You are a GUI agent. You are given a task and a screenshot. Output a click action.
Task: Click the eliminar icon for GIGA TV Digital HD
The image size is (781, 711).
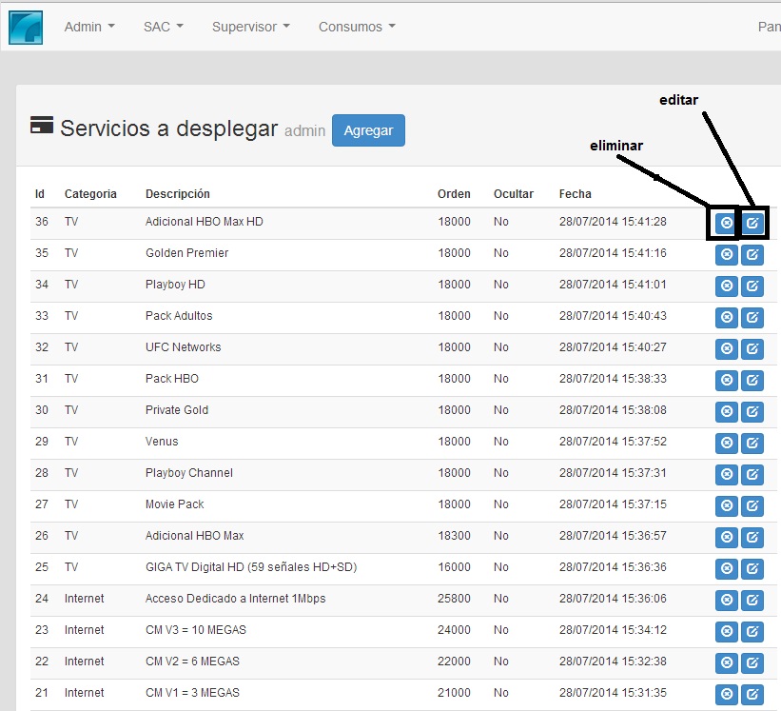pyautogui.click(x=726, y=568)
